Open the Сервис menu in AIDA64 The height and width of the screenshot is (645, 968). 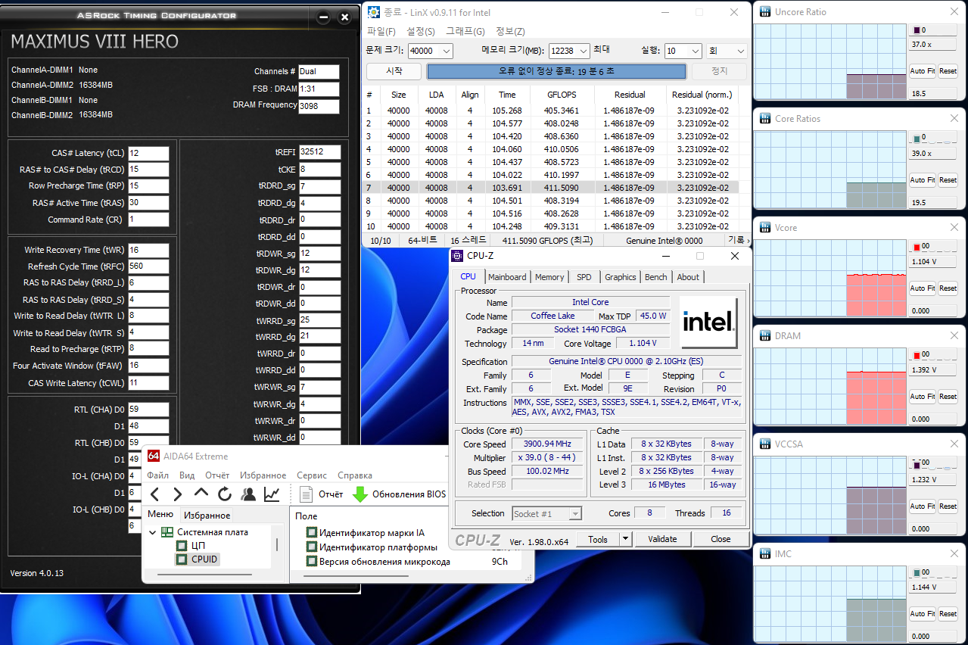(311, 475)
